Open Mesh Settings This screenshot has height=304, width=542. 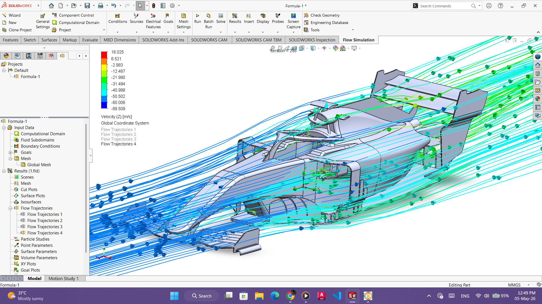pos(184,21)
